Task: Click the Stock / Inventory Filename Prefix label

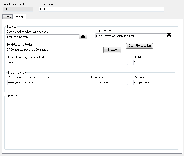Action: (26, 57)
